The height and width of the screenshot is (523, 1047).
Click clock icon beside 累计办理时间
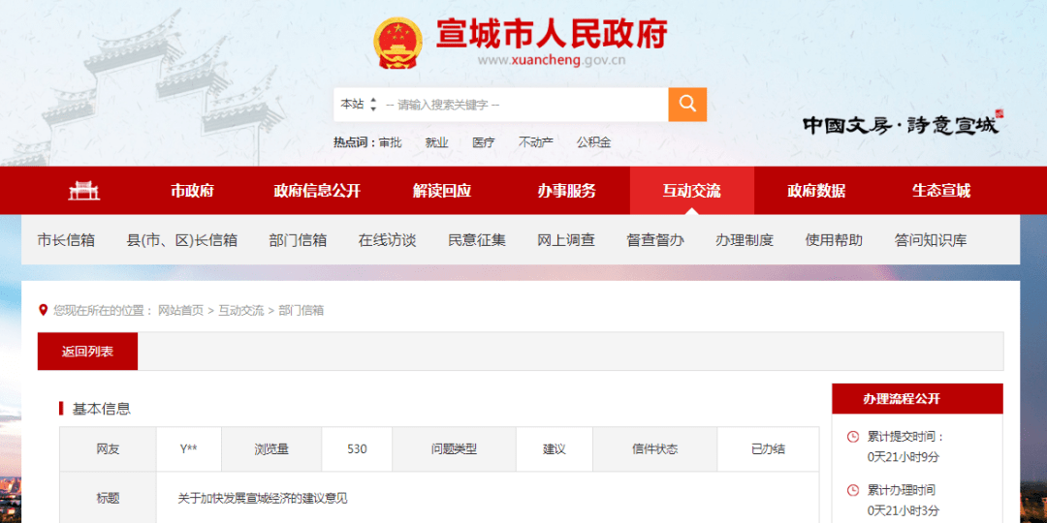853,490
